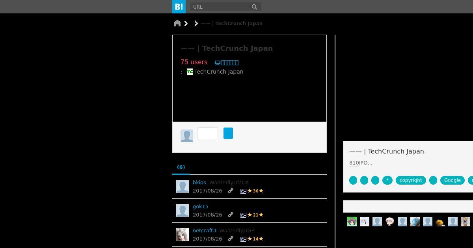Select the asterisk tag

387,180
